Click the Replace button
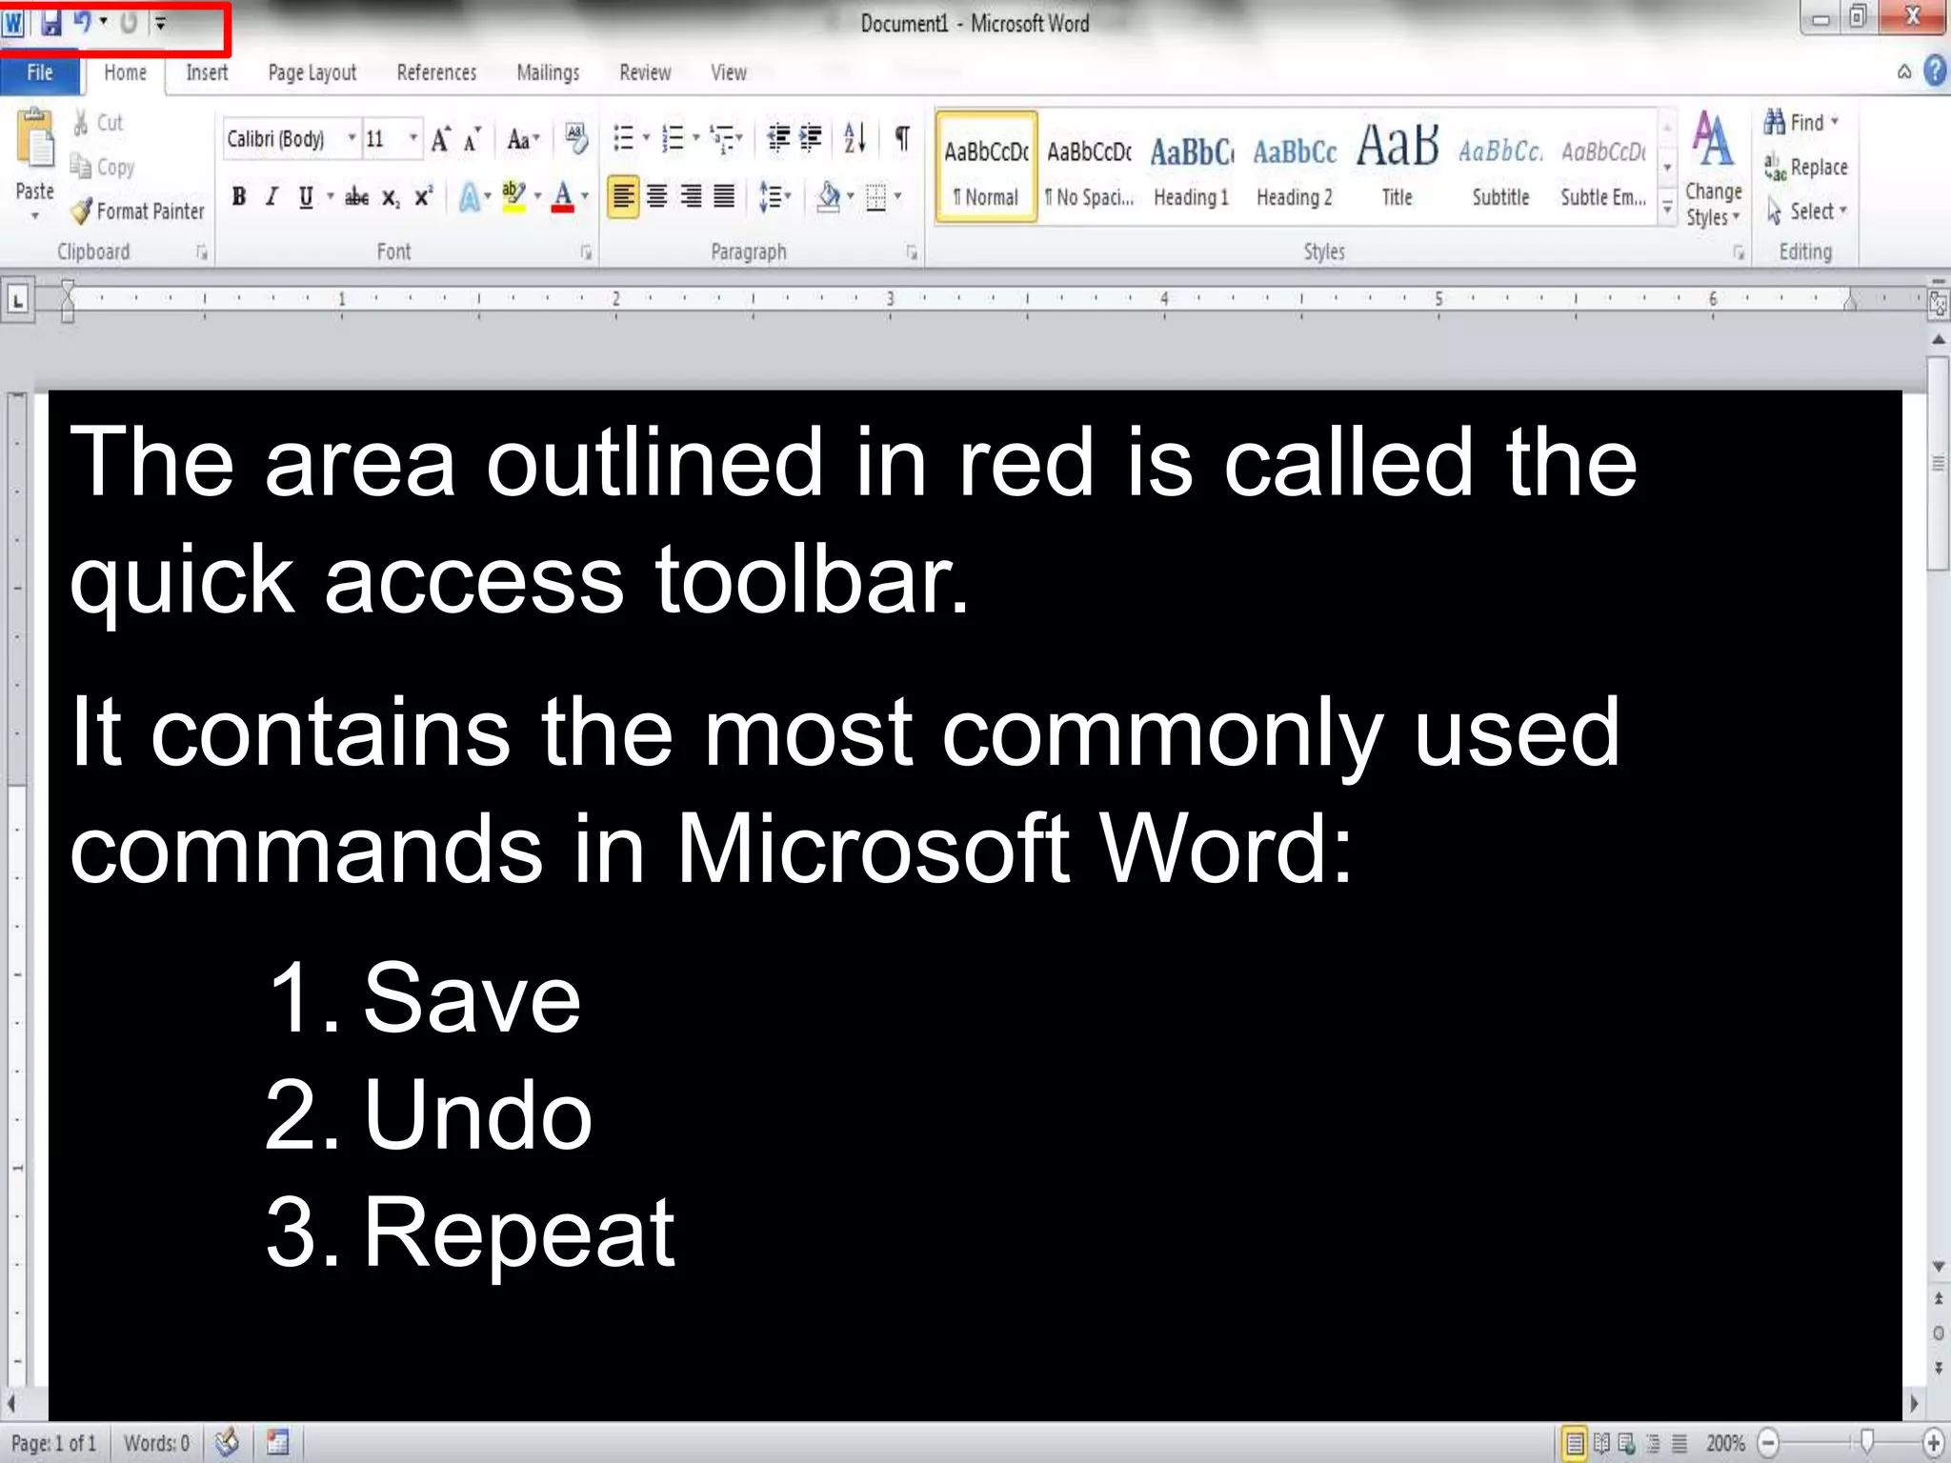The width and height of the screenshot is (1951, 1463). tap(1806, 167)
